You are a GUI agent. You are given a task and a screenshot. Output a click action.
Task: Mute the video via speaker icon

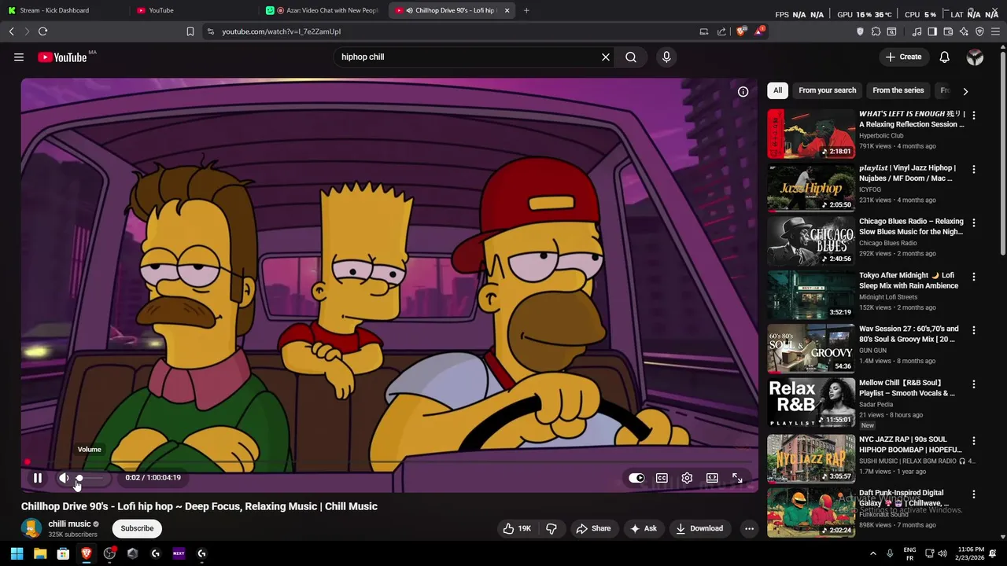tap(65, 478)
